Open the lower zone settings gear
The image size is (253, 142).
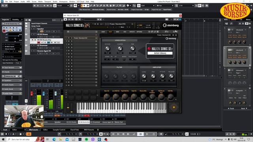pyautogui.click(x=98, y=130)
